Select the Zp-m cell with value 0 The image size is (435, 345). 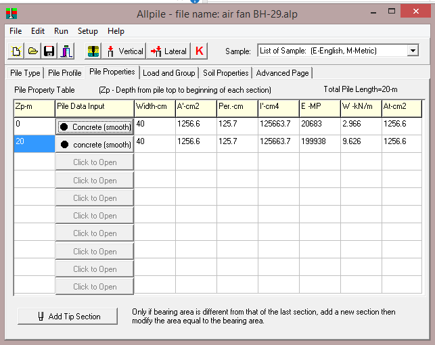pos(35,127)
